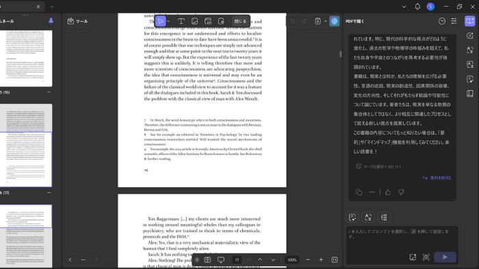Click the page number field showing 17
This screenshot has width=479, height=269.
coord(237,260)
